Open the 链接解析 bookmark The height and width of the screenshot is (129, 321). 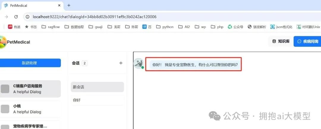point(257,27)
